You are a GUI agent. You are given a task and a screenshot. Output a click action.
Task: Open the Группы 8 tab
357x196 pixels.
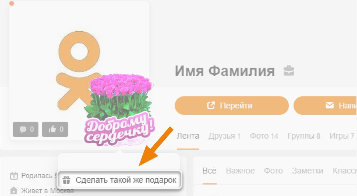coord(304,136)
